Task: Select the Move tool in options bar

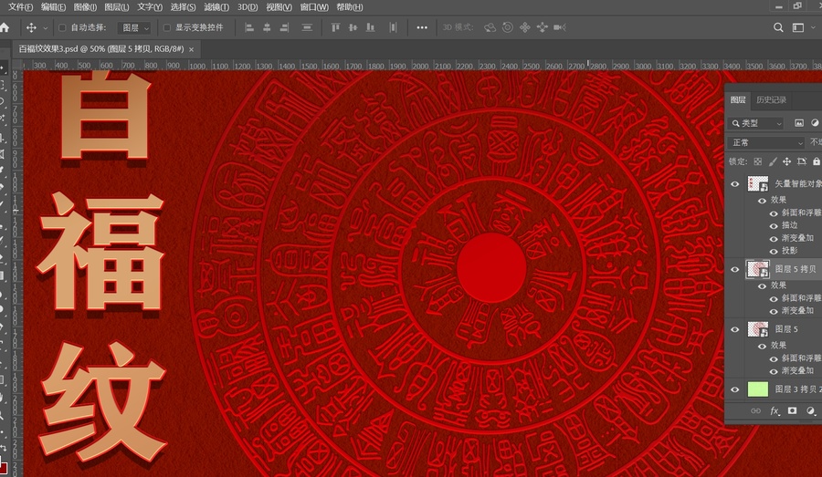Action: tap(31, 27)
